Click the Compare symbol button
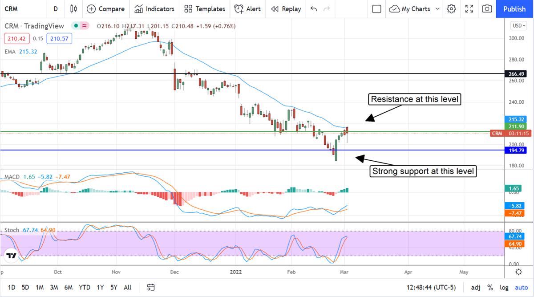 (106, 9)
